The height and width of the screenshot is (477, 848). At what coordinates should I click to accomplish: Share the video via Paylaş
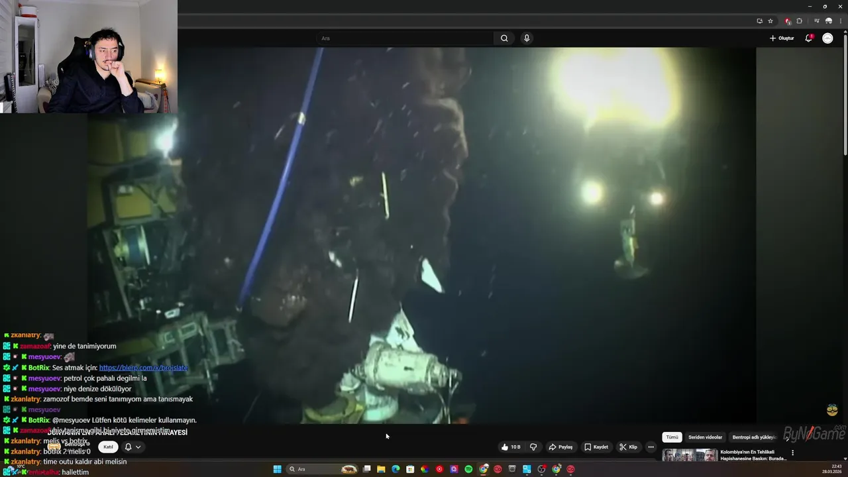[x=560, y=447]
